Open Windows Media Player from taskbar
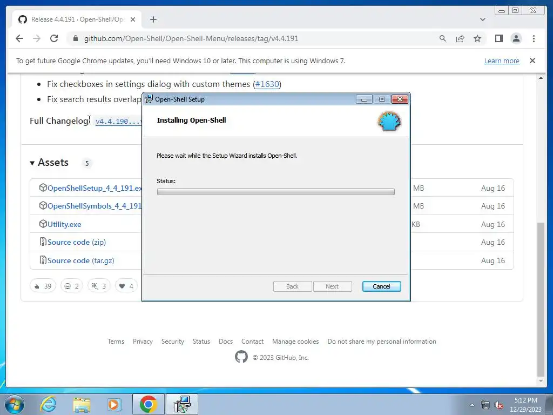This screenshot has height=415, width=553. click(x=114, y=404)
